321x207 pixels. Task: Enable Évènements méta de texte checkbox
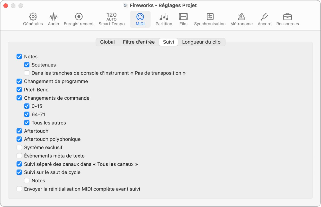point(19,156)
